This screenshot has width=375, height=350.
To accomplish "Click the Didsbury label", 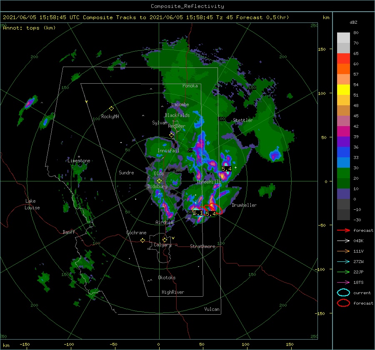I will coord(157,186).
